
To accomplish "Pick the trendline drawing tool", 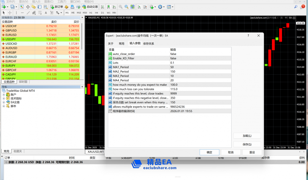I will coord(28,13).
